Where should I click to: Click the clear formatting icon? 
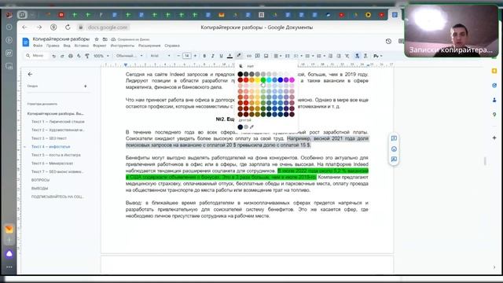347,56
